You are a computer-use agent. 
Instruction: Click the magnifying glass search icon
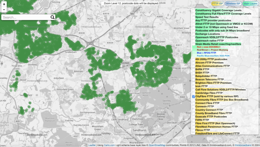(x=53, y=17)
